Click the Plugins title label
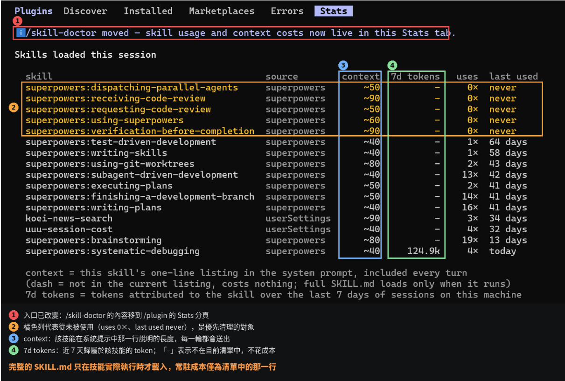 pyautogui.click(x=34, y=11)
